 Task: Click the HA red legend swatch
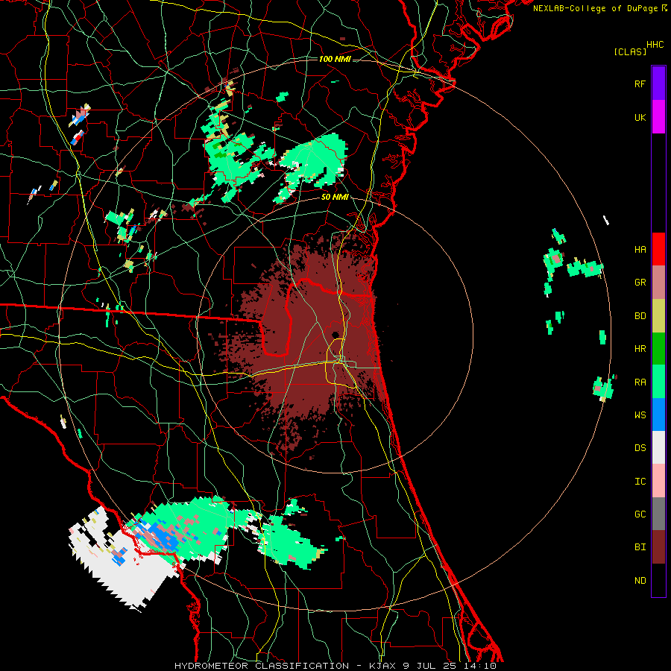click(x=658, y=249)
